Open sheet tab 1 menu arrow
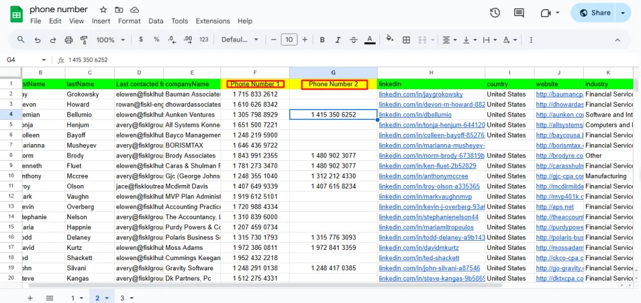Viewport: 641px width, 303px height. point(81,298)
